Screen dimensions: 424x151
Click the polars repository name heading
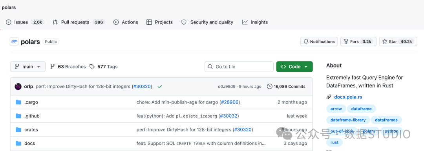click(x=30, y=42)
